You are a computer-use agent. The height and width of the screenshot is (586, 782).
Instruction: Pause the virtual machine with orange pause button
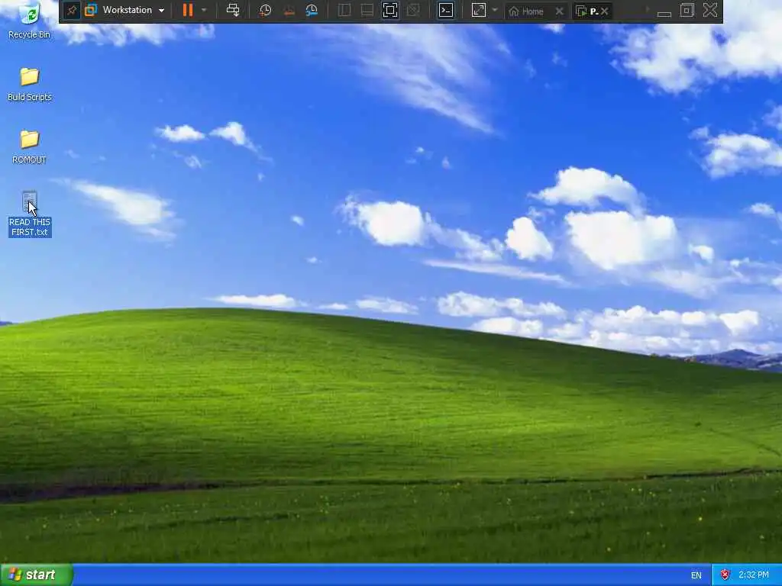[x=188, y=11]
